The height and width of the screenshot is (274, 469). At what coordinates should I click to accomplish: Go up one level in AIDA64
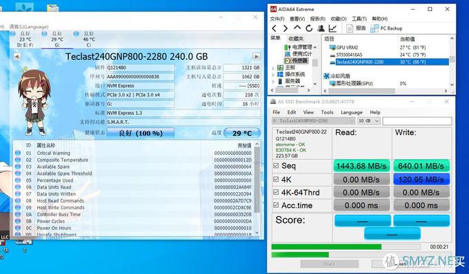click(x=297, y=28)
